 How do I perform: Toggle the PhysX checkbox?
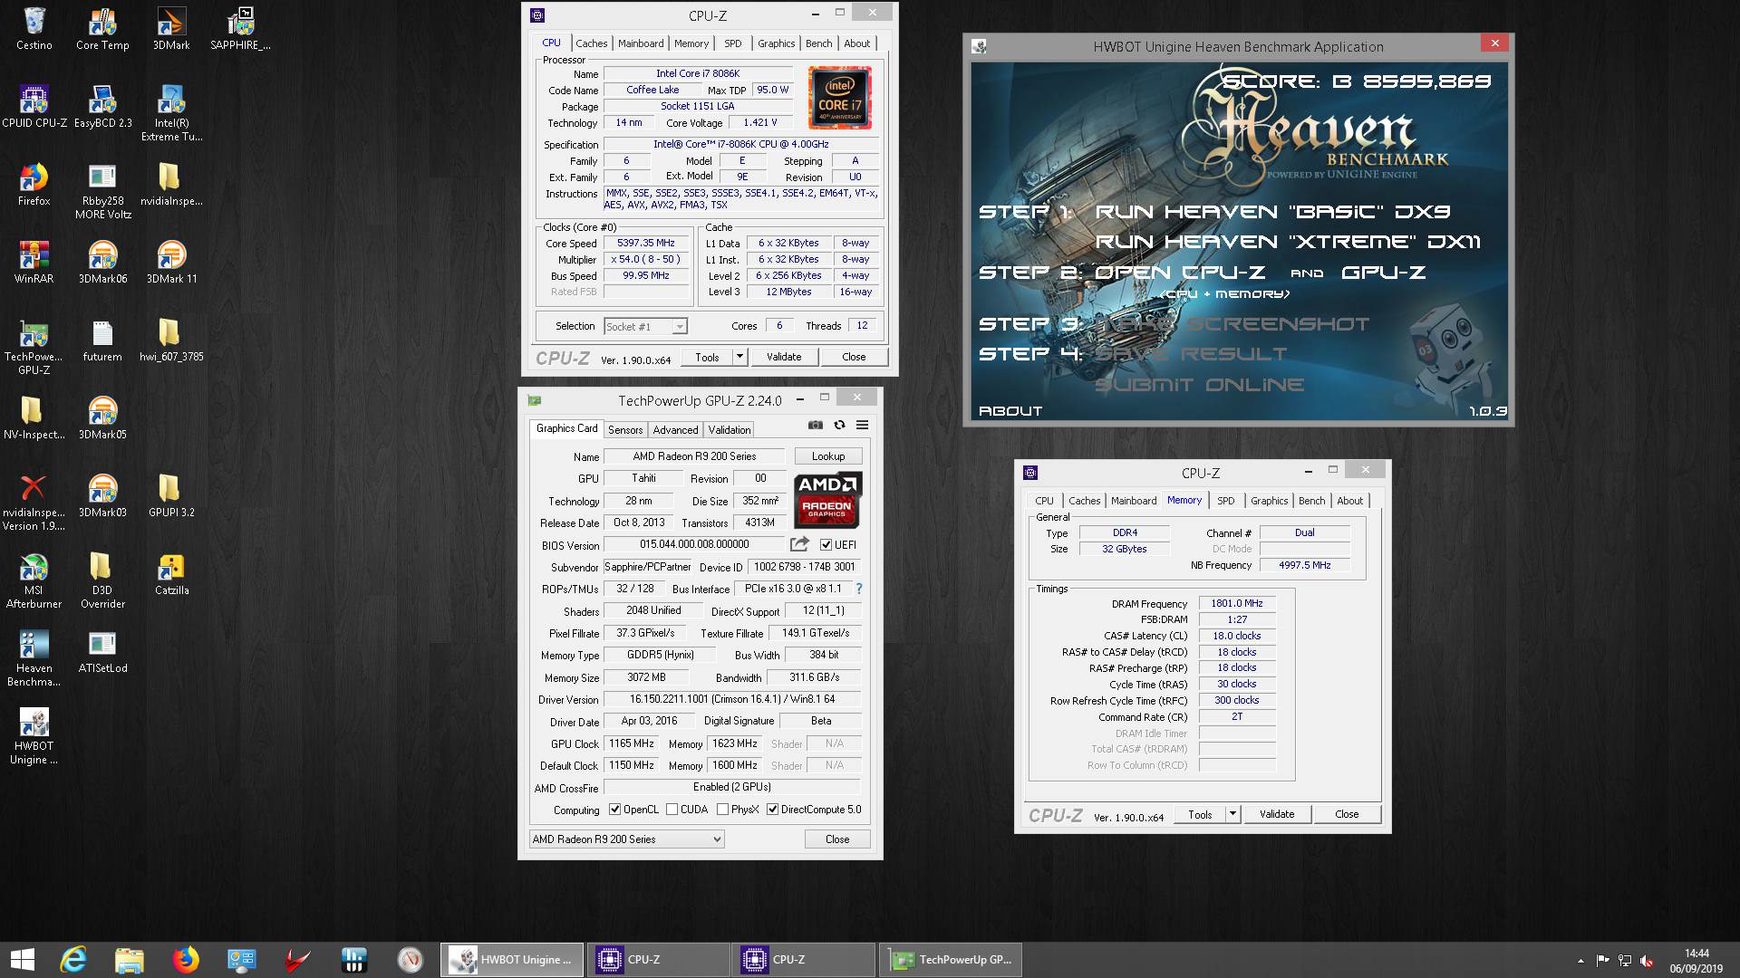click(x=722, y=810)
